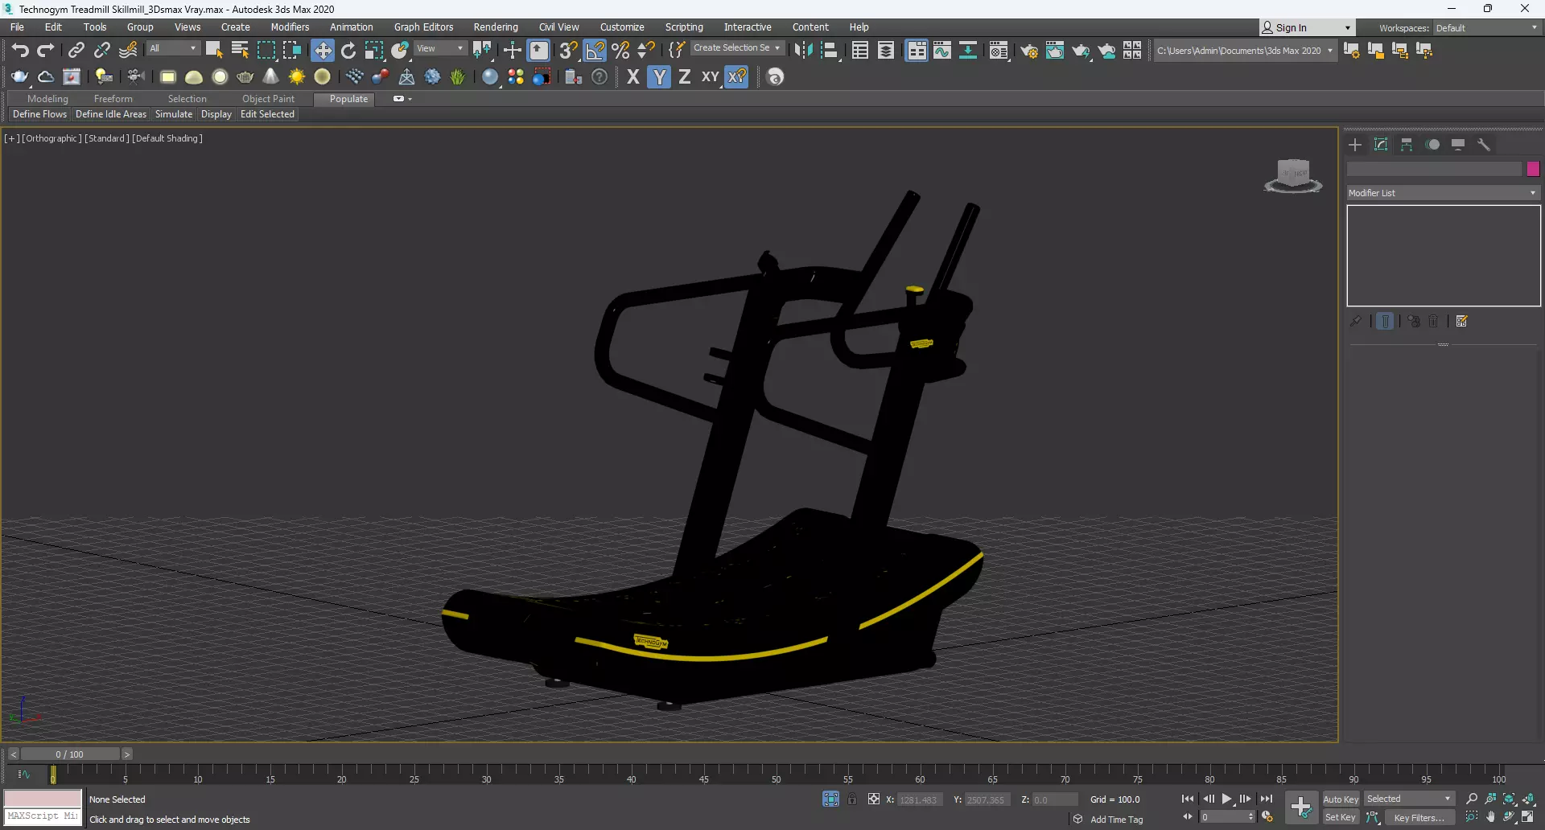Open Select by Name list icon

pos(240,51)
